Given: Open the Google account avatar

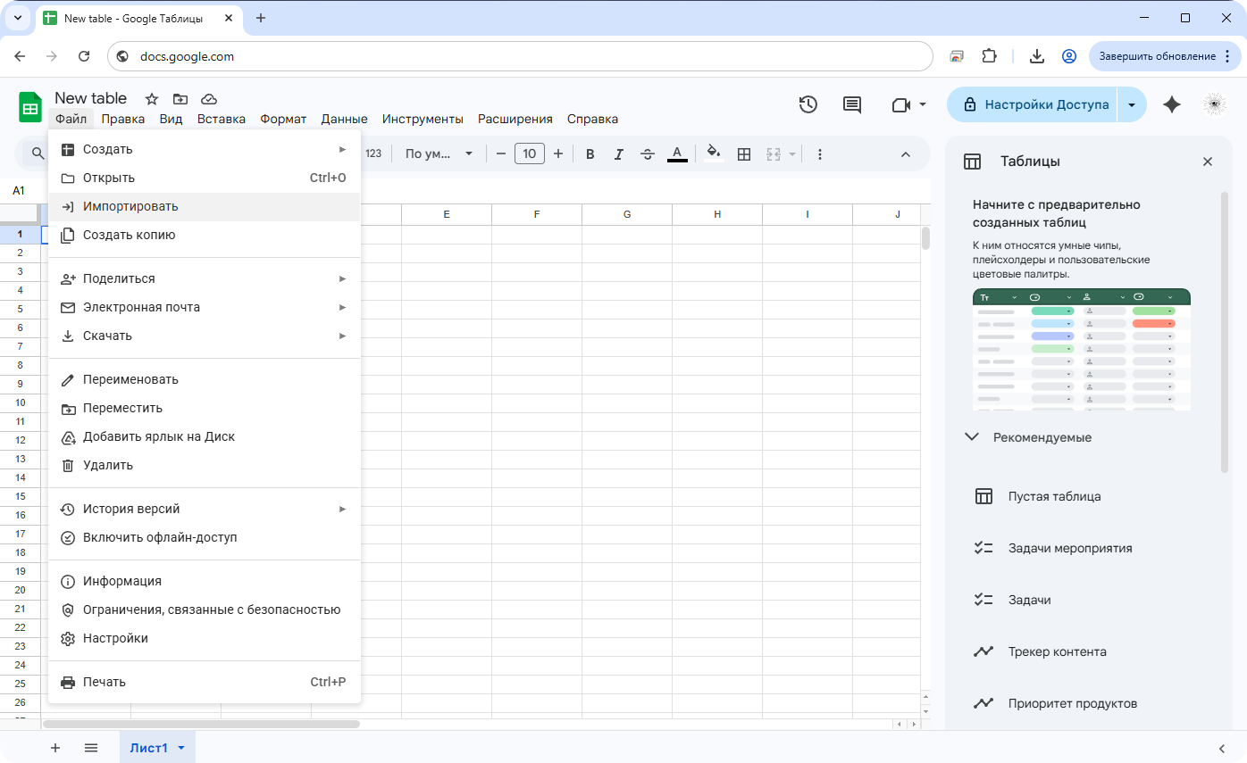Looking at the screenshot, I should click(1214, 104).
